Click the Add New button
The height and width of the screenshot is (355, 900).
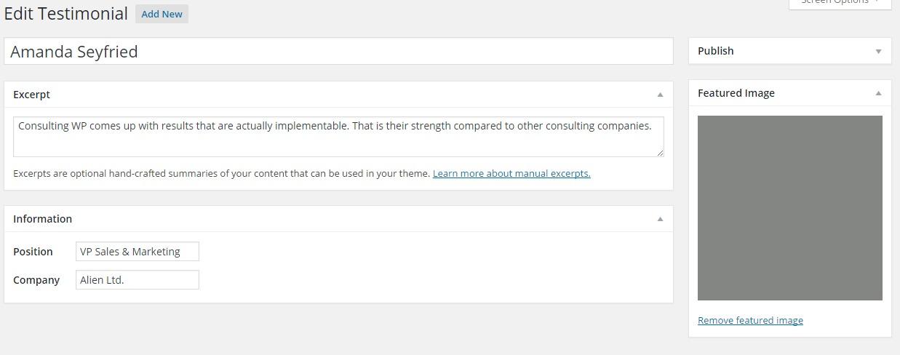pyautogui.click(x=162, y=14)
